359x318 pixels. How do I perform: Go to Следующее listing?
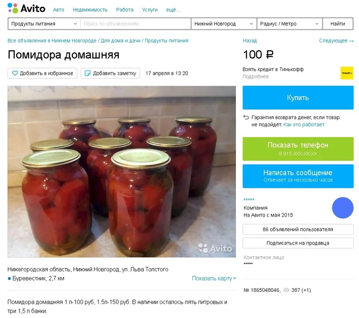coord(336,41)
